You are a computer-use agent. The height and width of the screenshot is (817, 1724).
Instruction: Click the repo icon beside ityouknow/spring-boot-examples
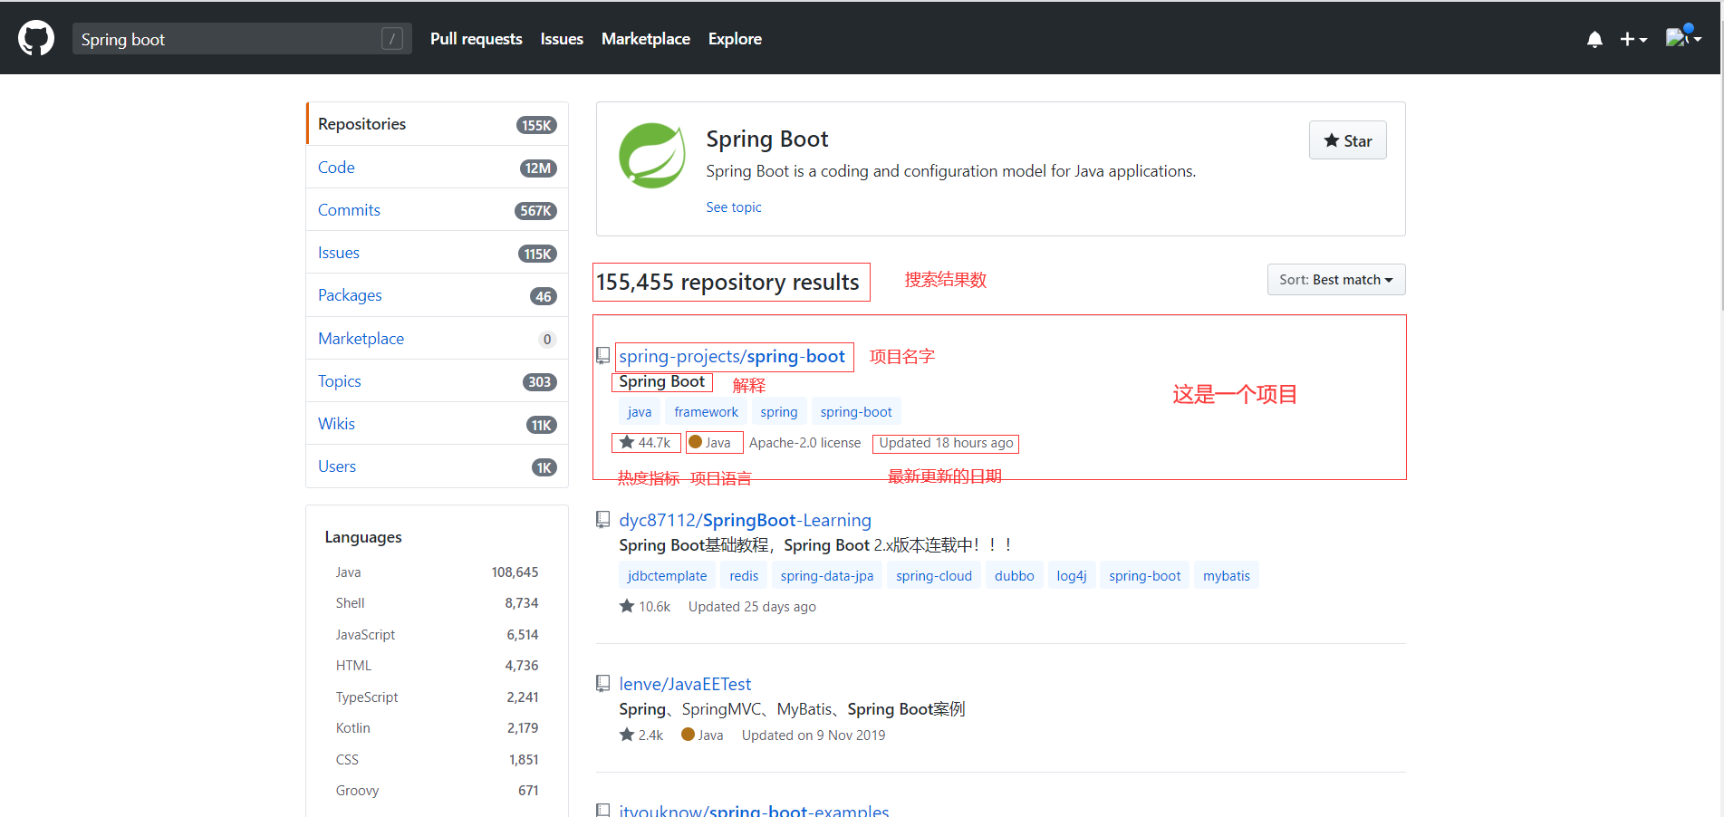[602, 810]
